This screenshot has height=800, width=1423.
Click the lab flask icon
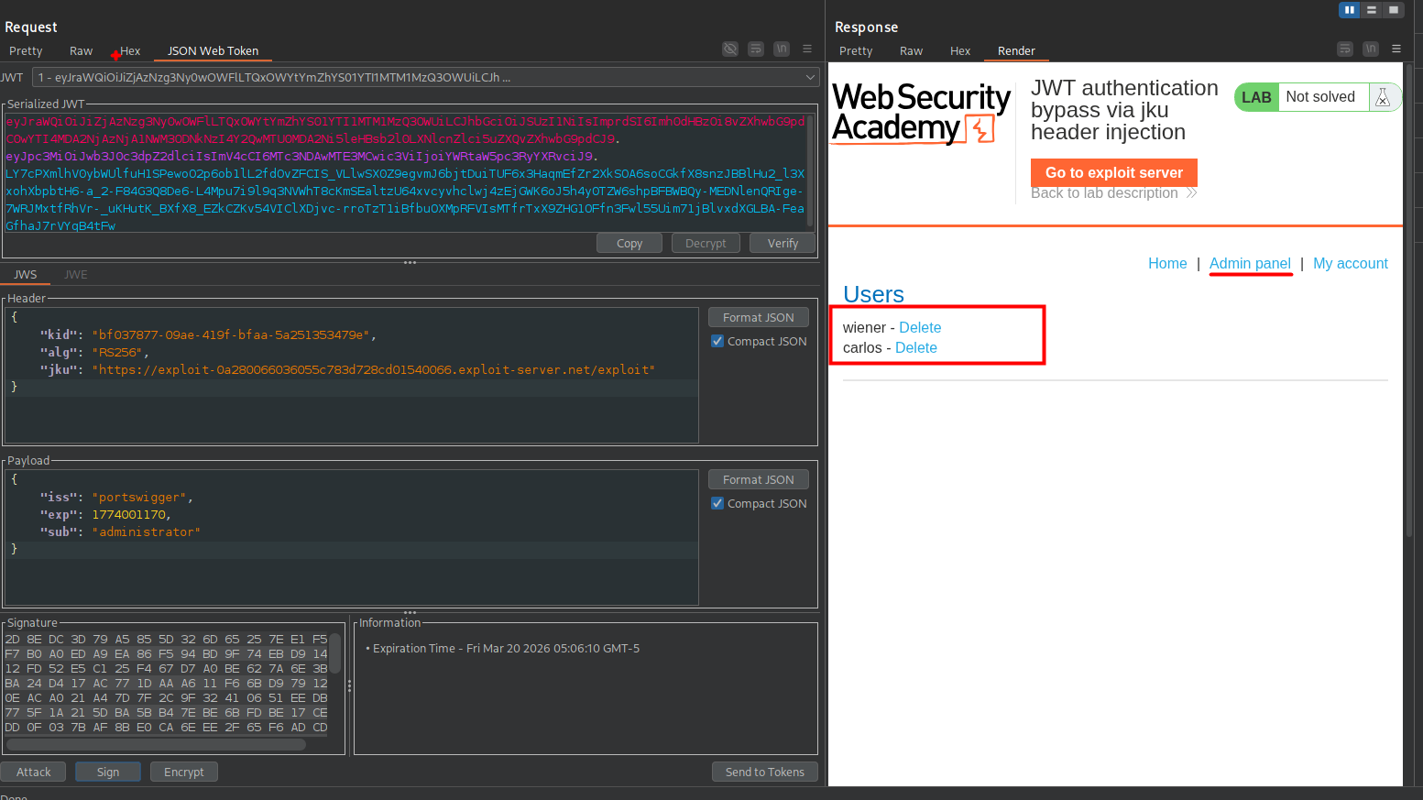(x=1383, y=97)
